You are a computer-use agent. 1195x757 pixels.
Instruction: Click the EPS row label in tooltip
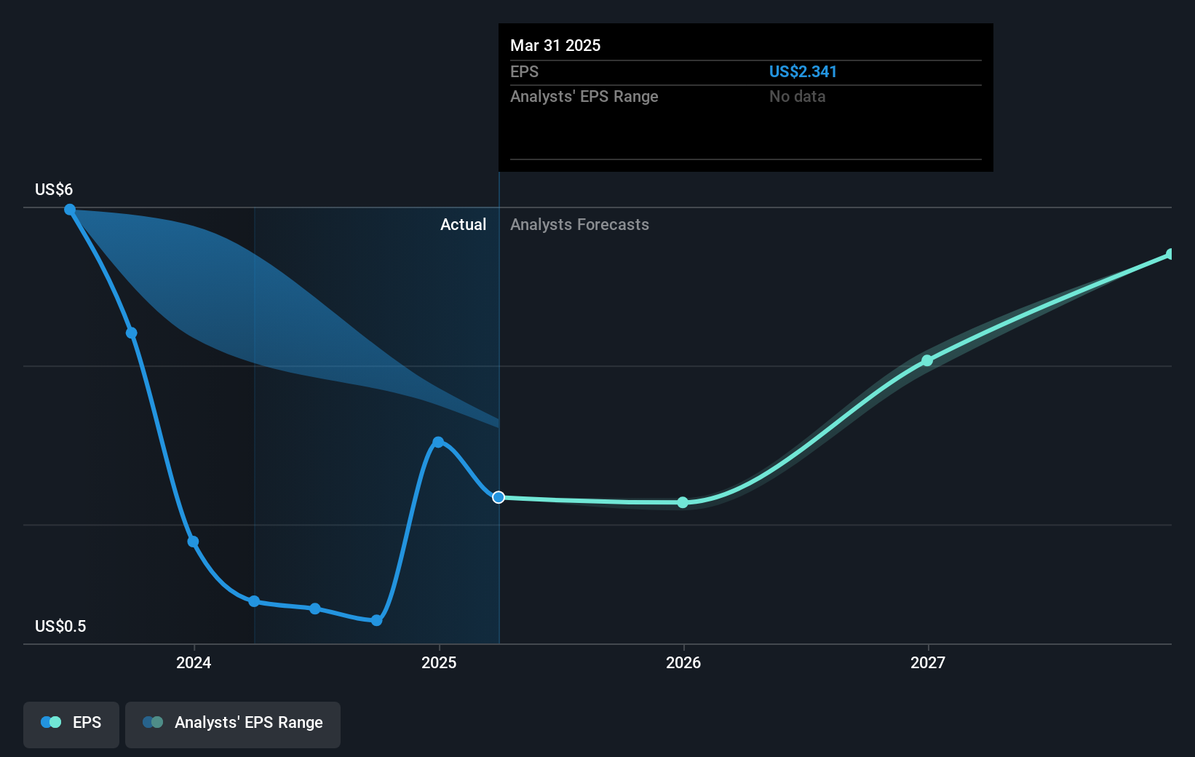pos(524,71)
